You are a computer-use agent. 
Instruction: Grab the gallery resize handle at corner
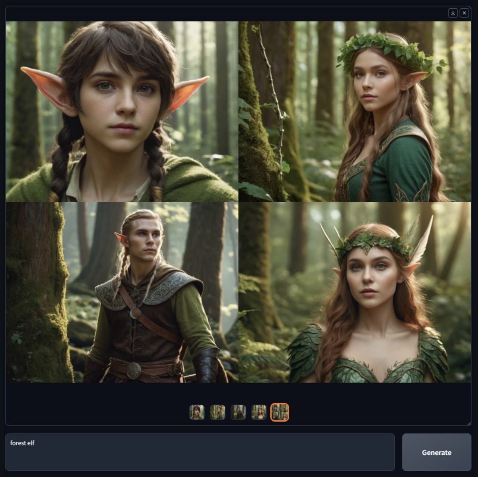pos(469,424)
